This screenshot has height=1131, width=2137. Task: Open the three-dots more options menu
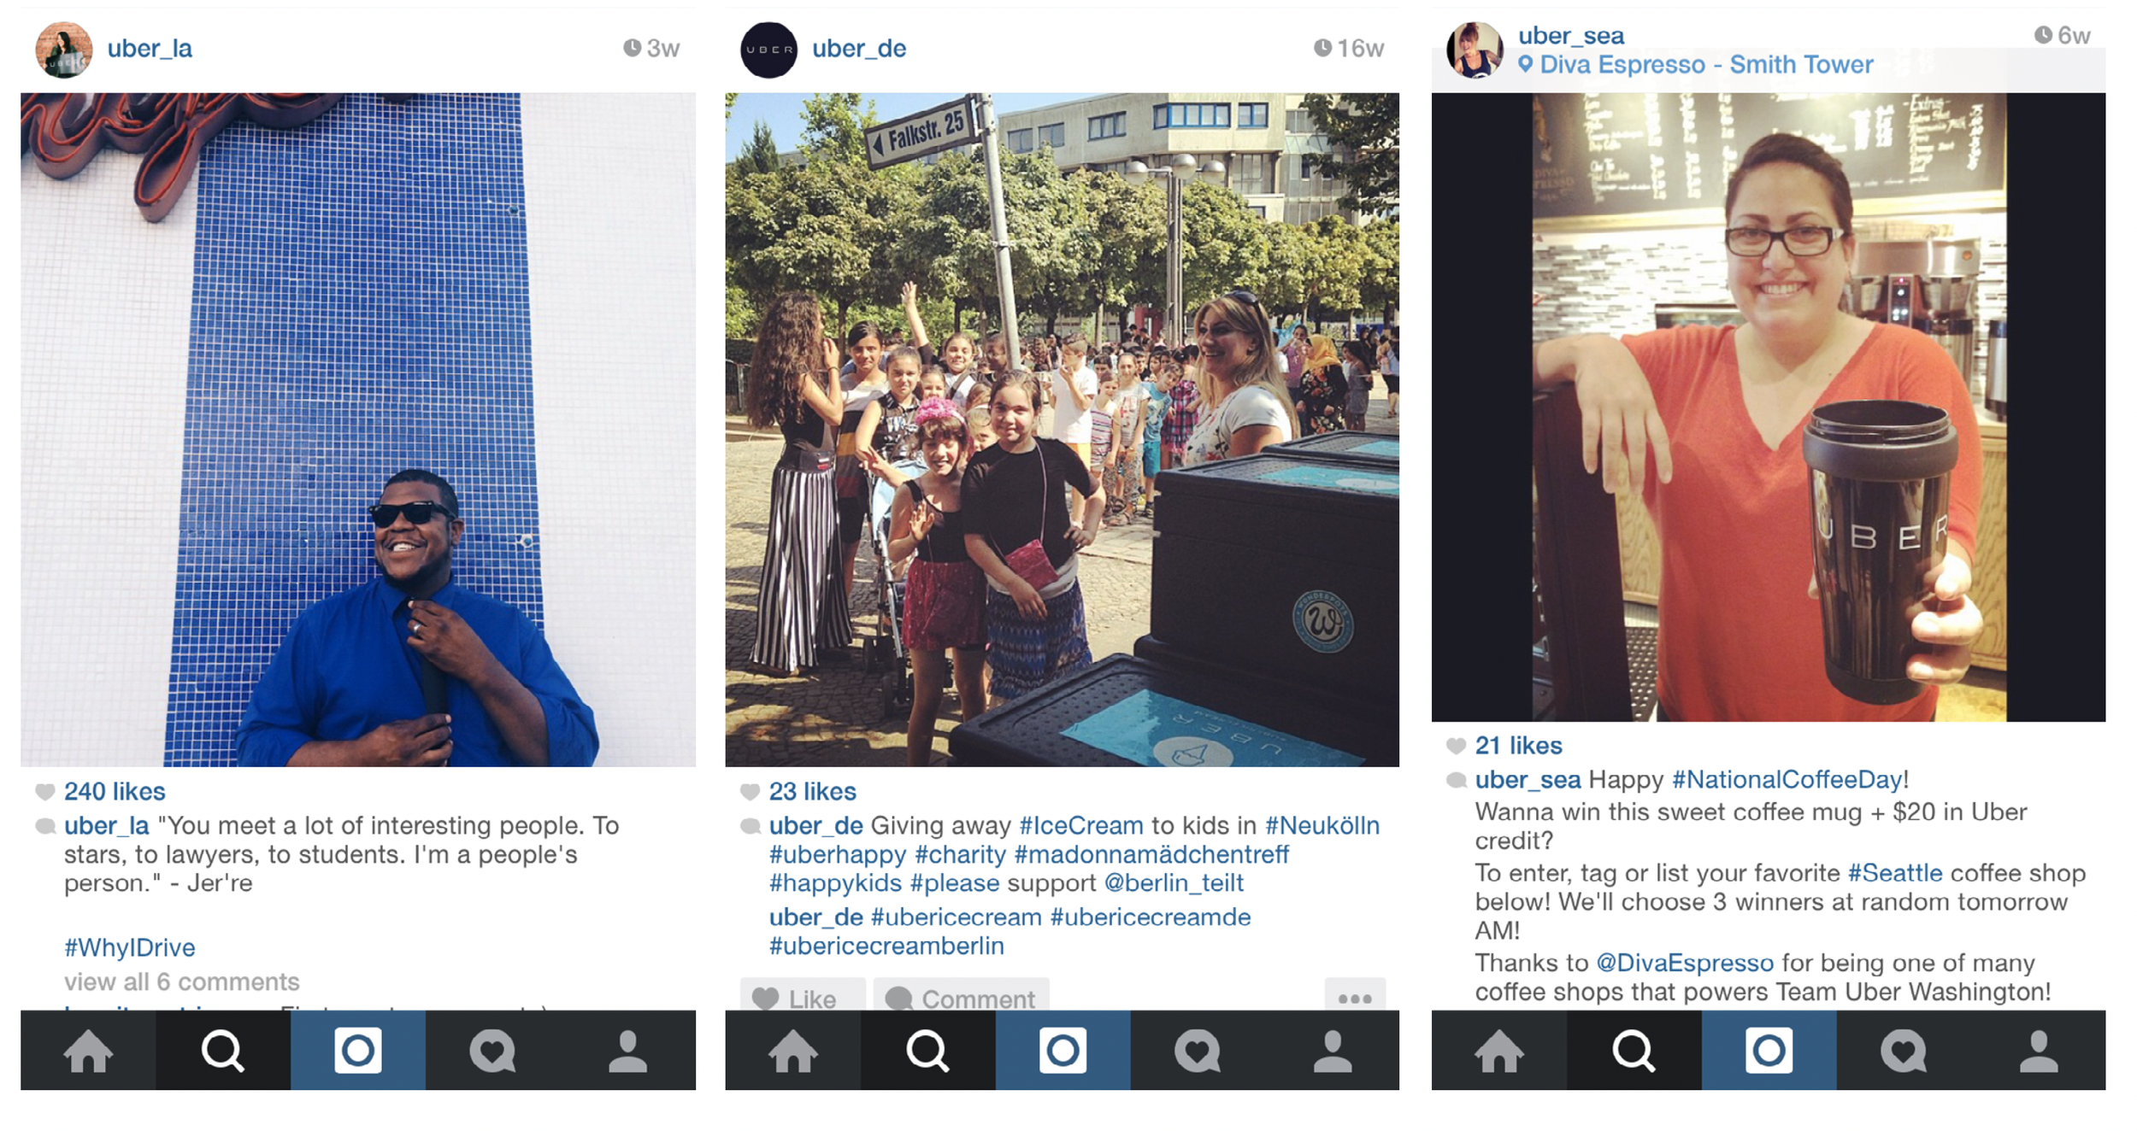point(1355,996)
